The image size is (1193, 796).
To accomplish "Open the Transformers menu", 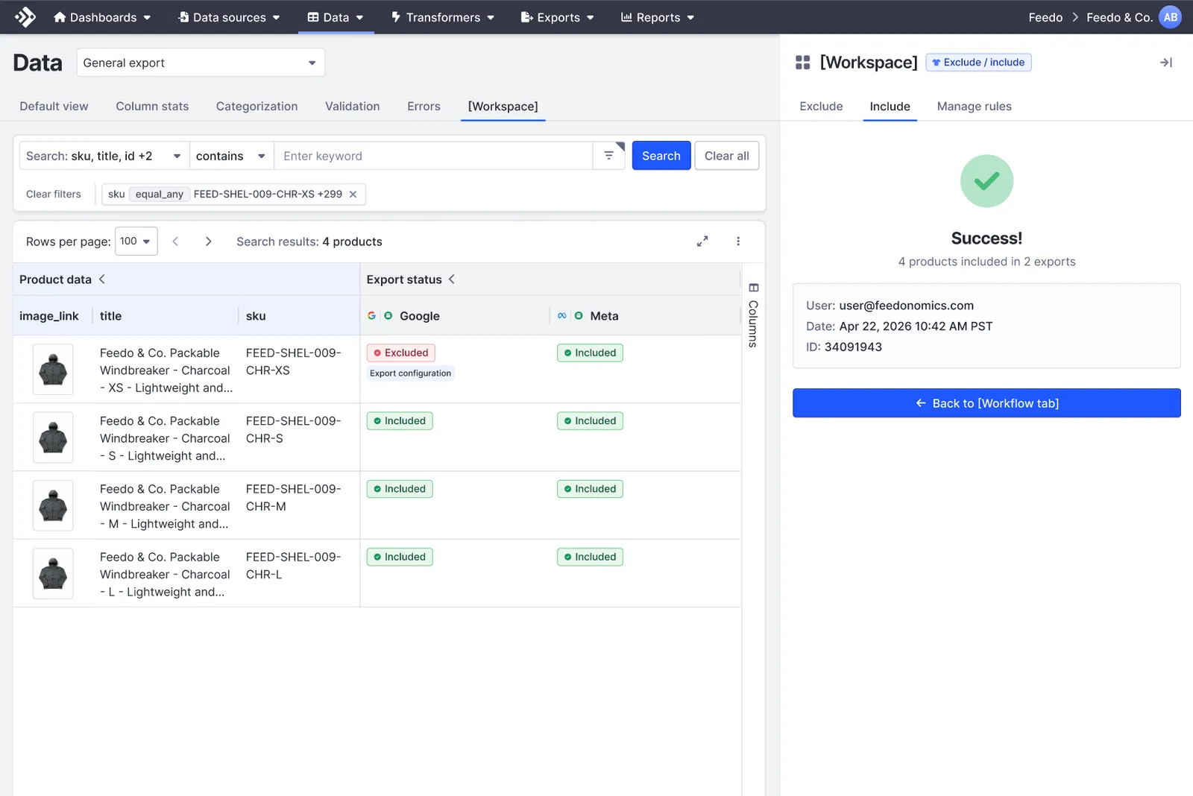I will [x=443, y=17].
